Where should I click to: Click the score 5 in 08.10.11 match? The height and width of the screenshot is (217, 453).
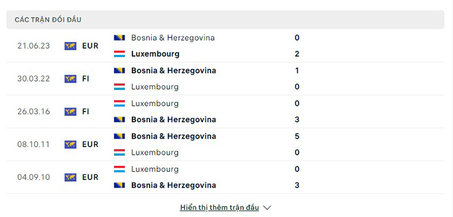[x=297, y=136]
